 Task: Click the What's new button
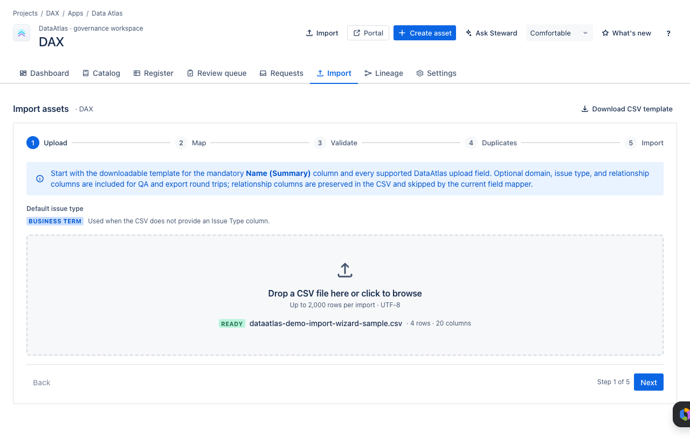click(x=626, y=33)
